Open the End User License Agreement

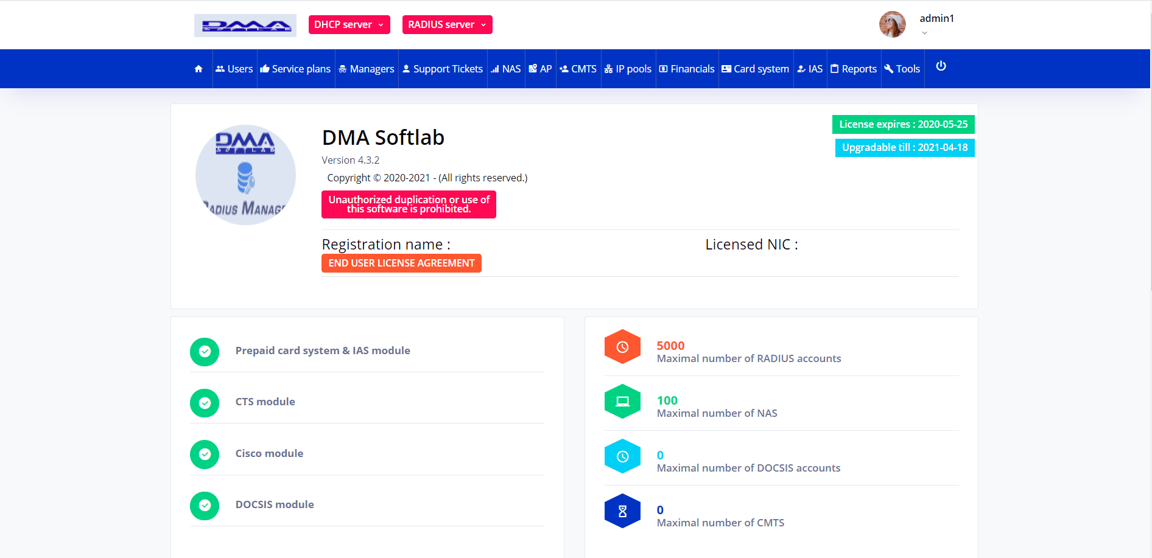(401, 263)
